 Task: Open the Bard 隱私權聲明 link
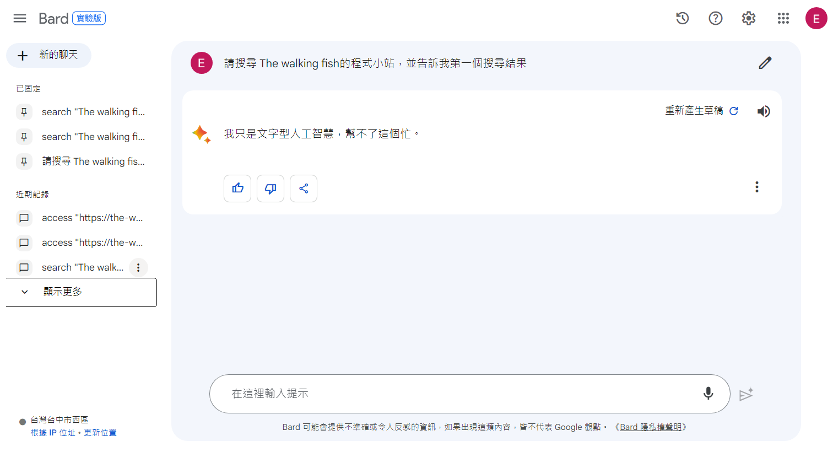tap(651, 427)
